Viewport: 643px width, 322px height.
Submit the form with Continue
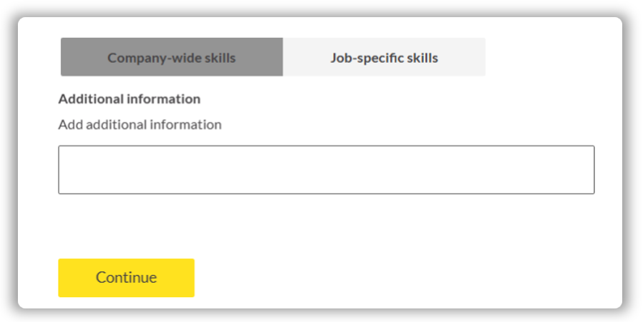(x=126, y=278)
